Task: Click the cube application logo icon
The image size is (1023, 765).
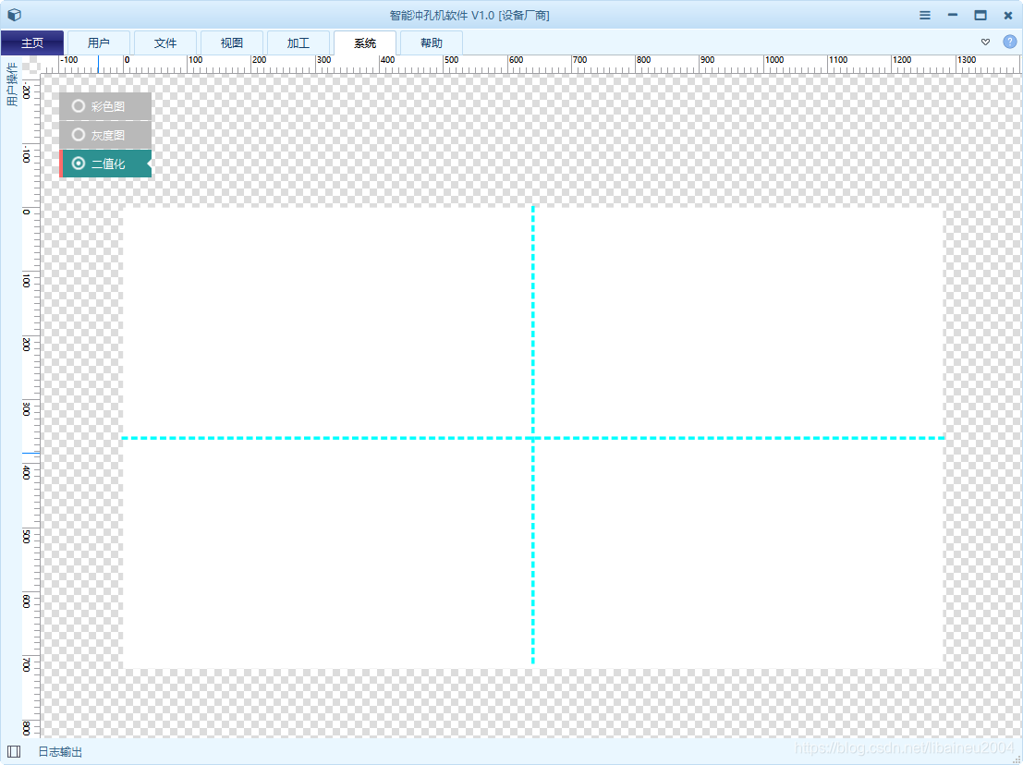Action: coord(15,15)
